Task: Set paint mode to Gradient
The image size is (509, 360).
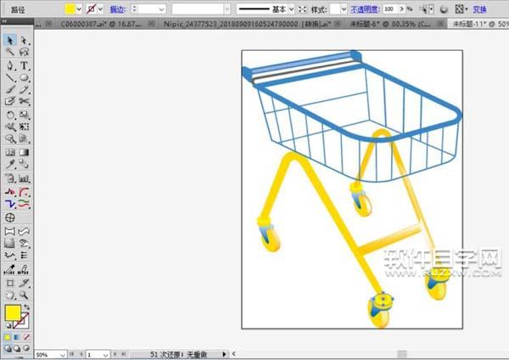Action: point(17,337)
